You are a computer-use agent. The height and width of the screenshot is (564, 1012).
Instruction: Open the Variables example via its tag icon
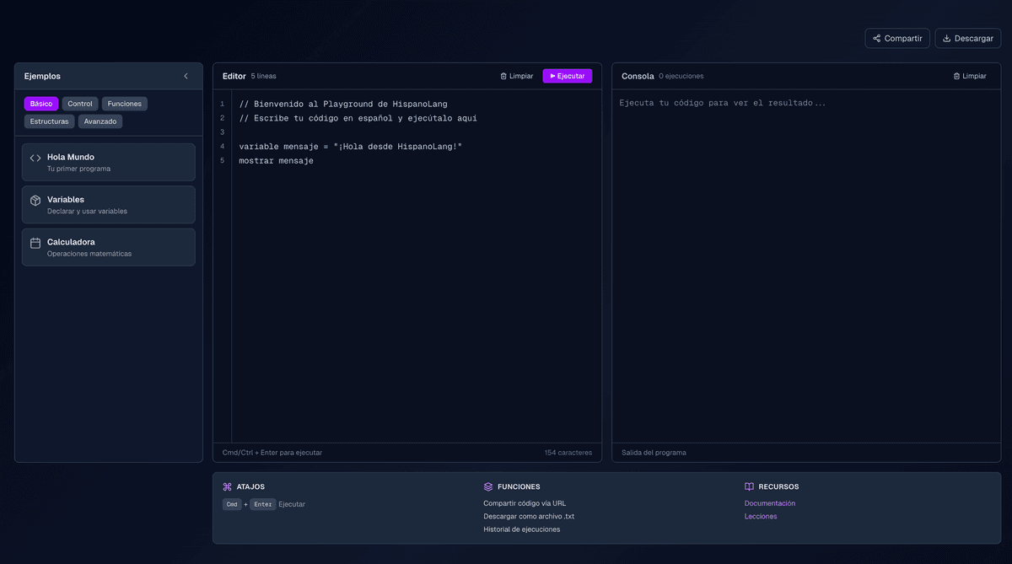coord(35,200)
